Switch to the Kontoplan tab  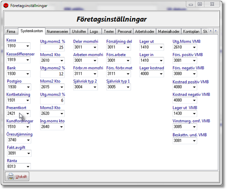(191, 31)
